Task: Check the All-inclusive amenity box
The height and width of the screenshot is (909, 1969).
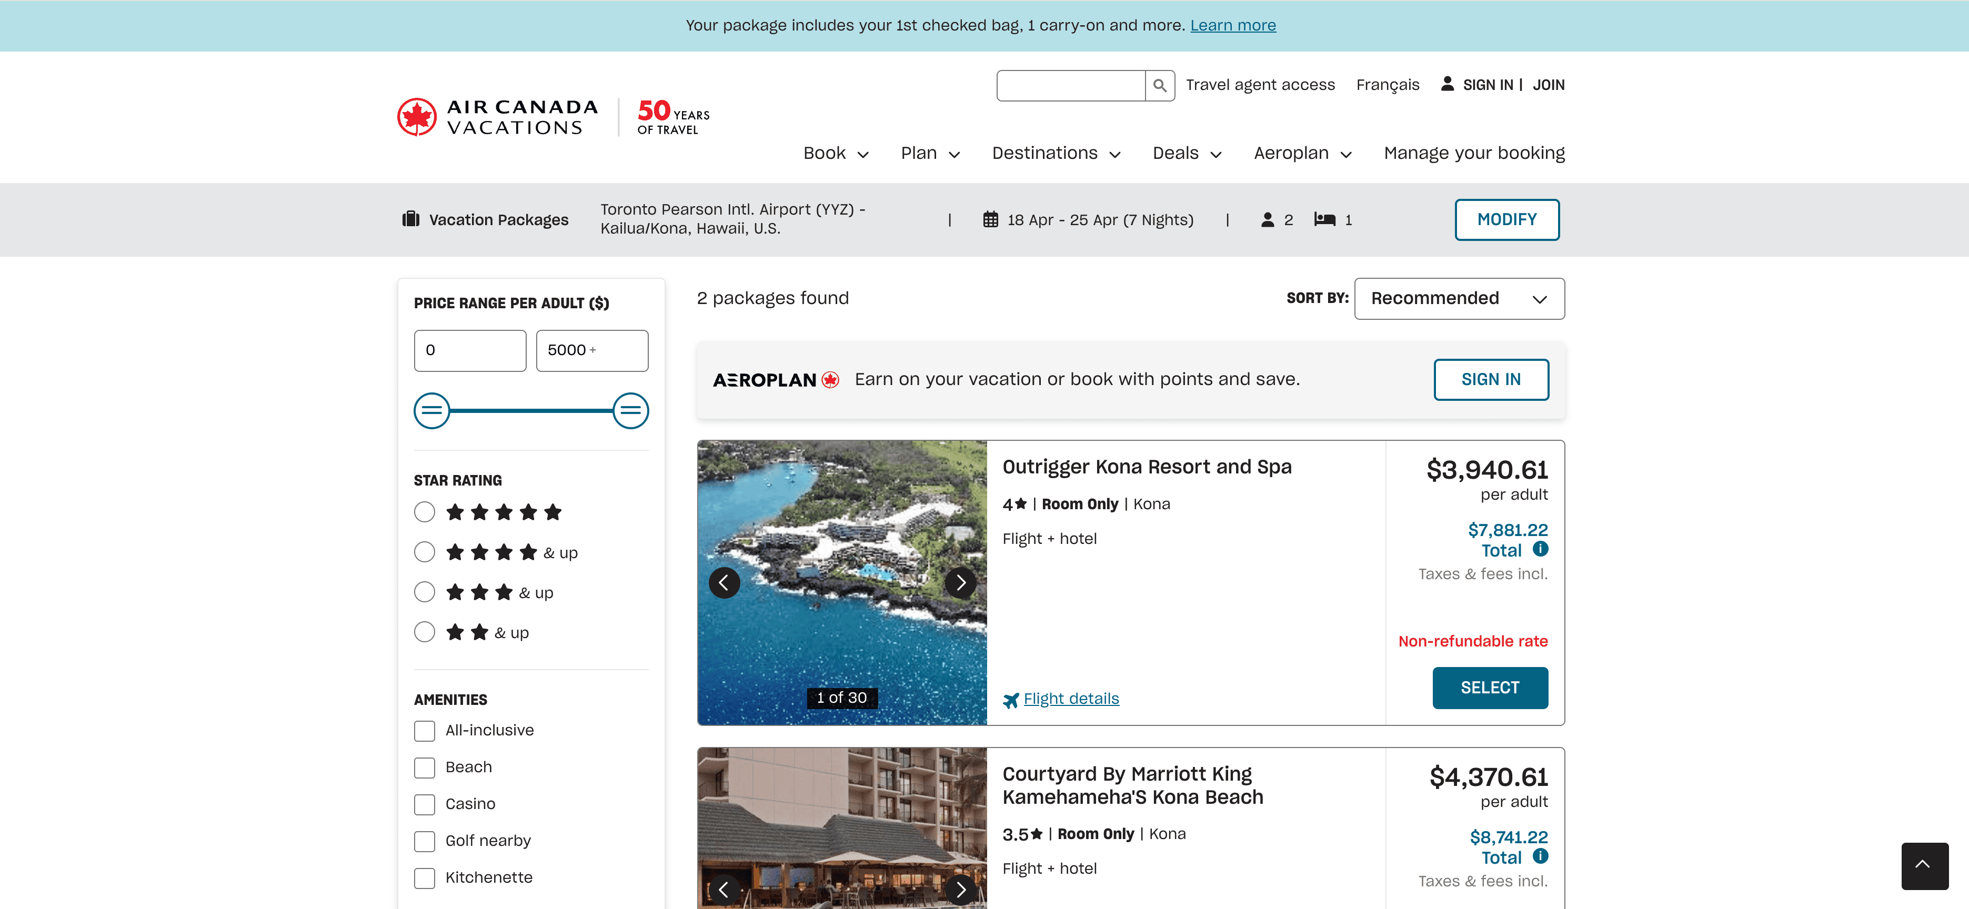Action: coord(424,731)
